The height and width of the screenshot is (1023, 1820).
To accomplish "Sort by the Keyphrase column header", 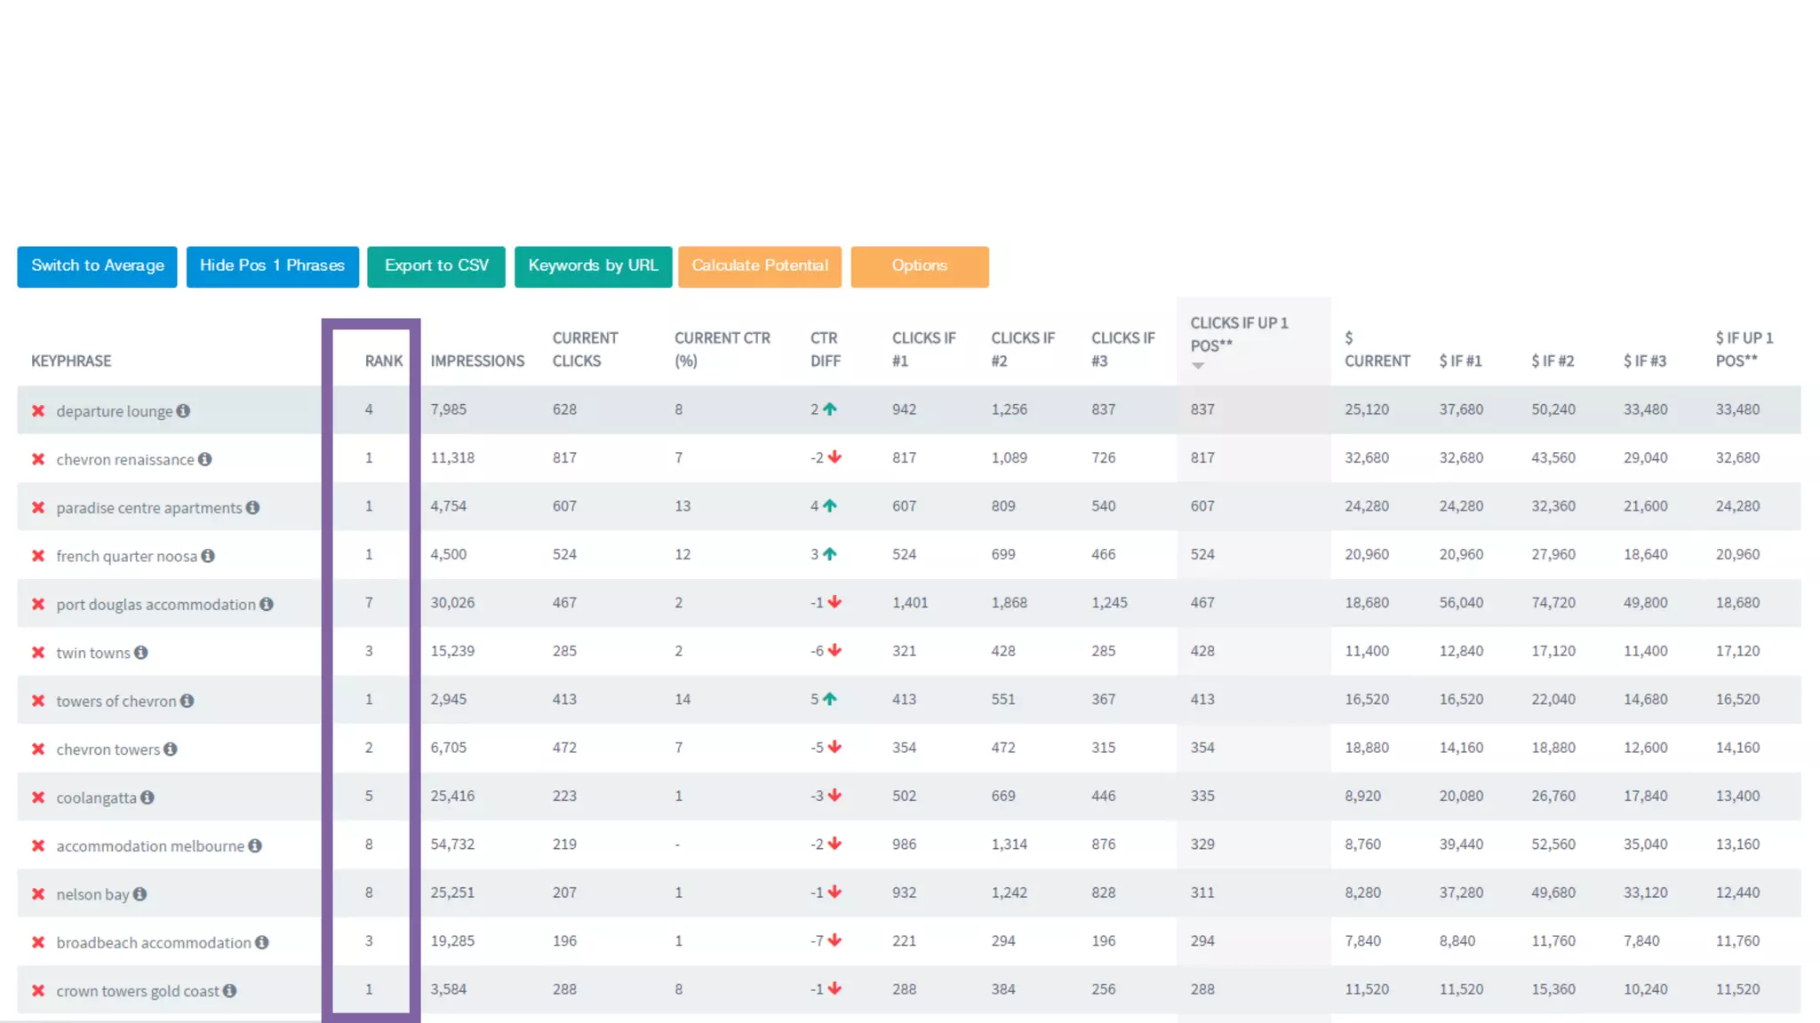I will tap(71, 361).
